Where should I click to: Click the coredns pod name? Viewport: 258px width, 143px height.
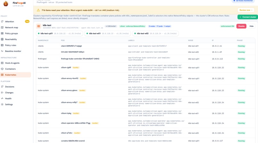click(x=73, y=141)
